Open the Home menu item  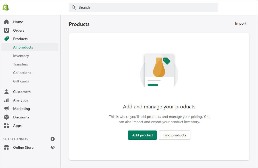coord(18,22)
